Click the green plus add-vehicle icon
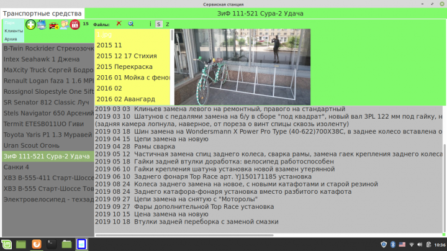 tap(30, 24)
